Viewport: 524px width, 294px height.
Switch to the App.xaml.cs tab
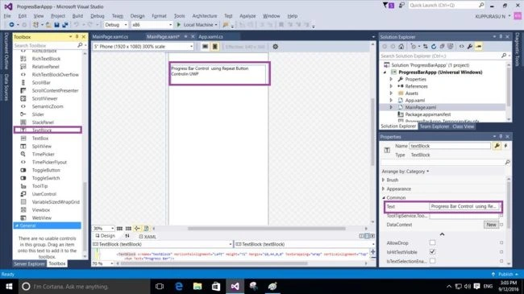tap(210, 37)
